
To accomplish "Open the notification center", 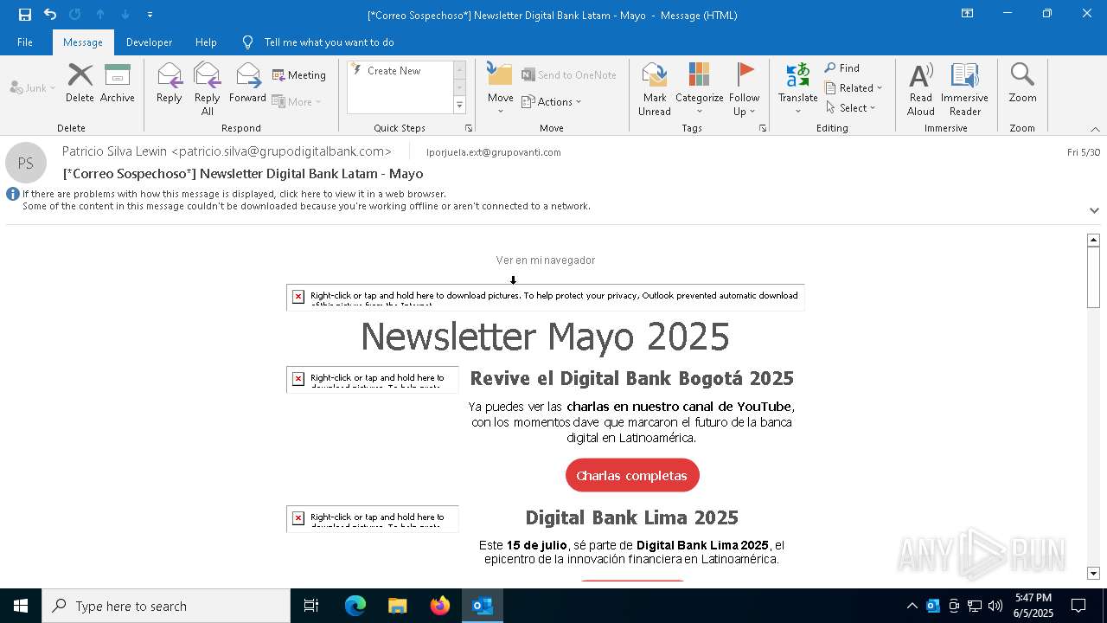I will (x=1078, y=606).
